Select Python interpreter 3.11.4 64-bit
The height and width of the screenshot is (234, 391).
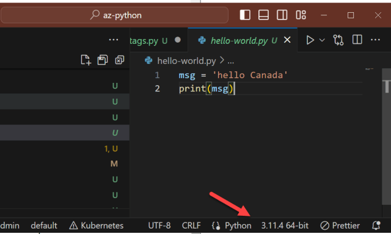[285, 225]
